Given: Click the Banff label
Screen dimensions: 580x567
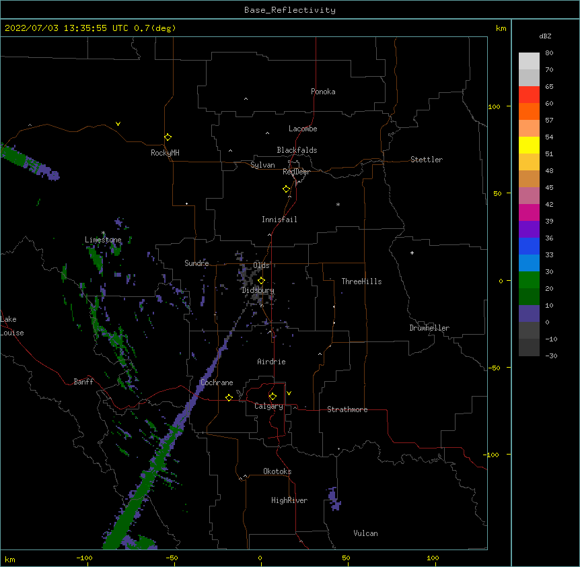Looking at the screenshot, I should tap(83, 382).
